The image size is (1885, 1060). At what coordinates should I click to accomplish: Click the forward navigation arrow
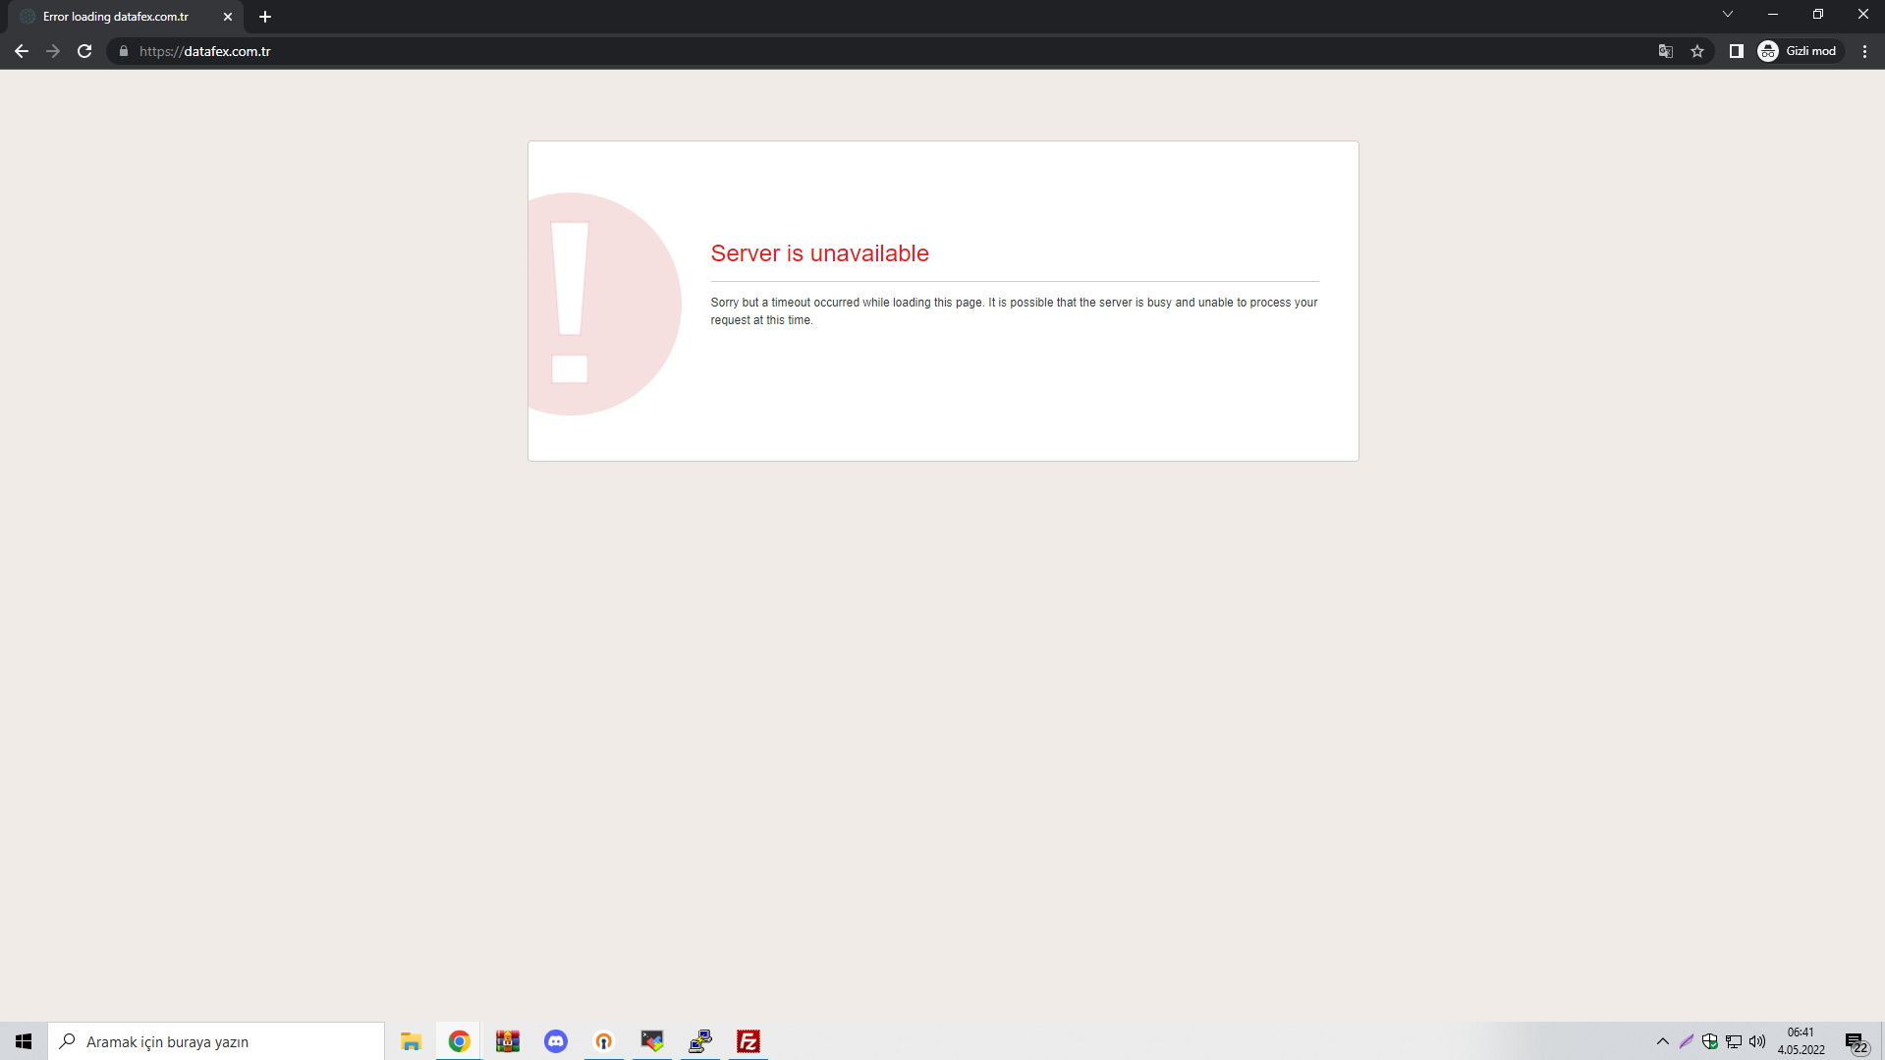(x=53, y=51)
